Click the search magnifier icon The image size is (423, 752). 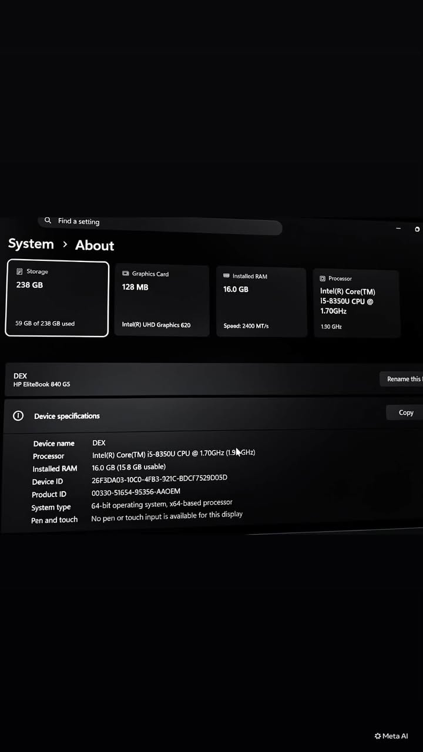48,220
